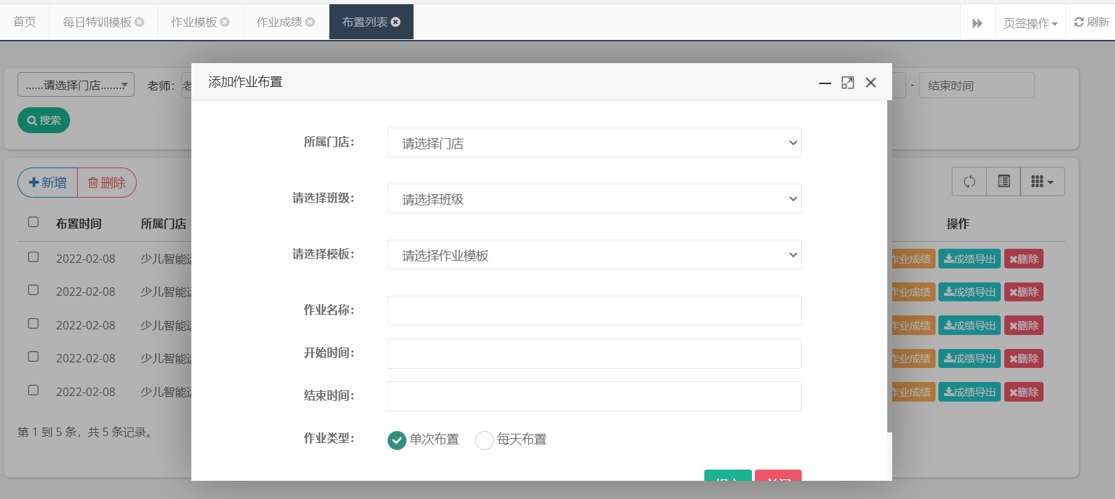Close the 每日特训模板 tab with its x icon
The height and width of the screenshot is (499, 1115).
point(139,22)
